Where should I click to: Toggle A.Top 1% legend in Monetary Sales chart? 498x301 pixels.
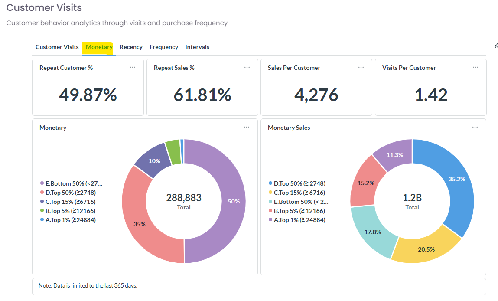click(297, 220)
